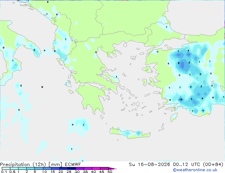Select the 10–15 mm legend swatch
Screen dimensions: 225x173
(x=47, y=168)
